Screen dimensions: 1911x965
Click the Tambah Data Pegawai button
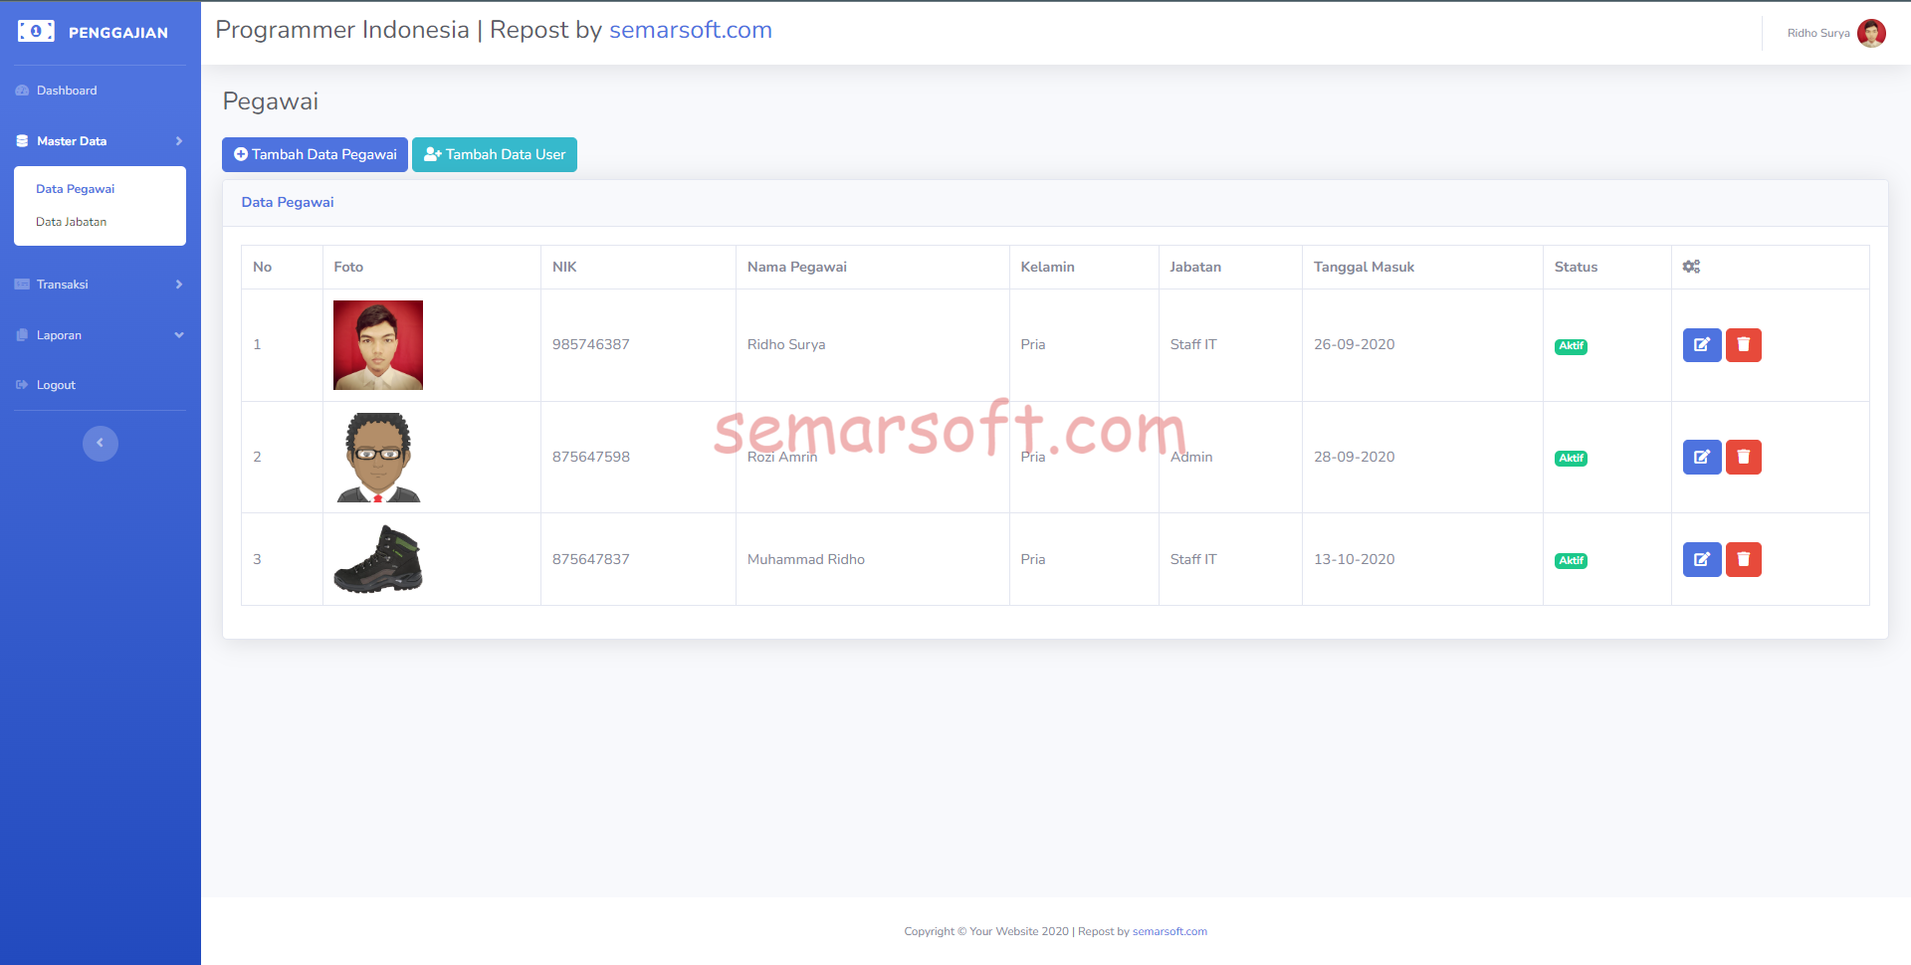pyautogui.click(x=315, y=154)
